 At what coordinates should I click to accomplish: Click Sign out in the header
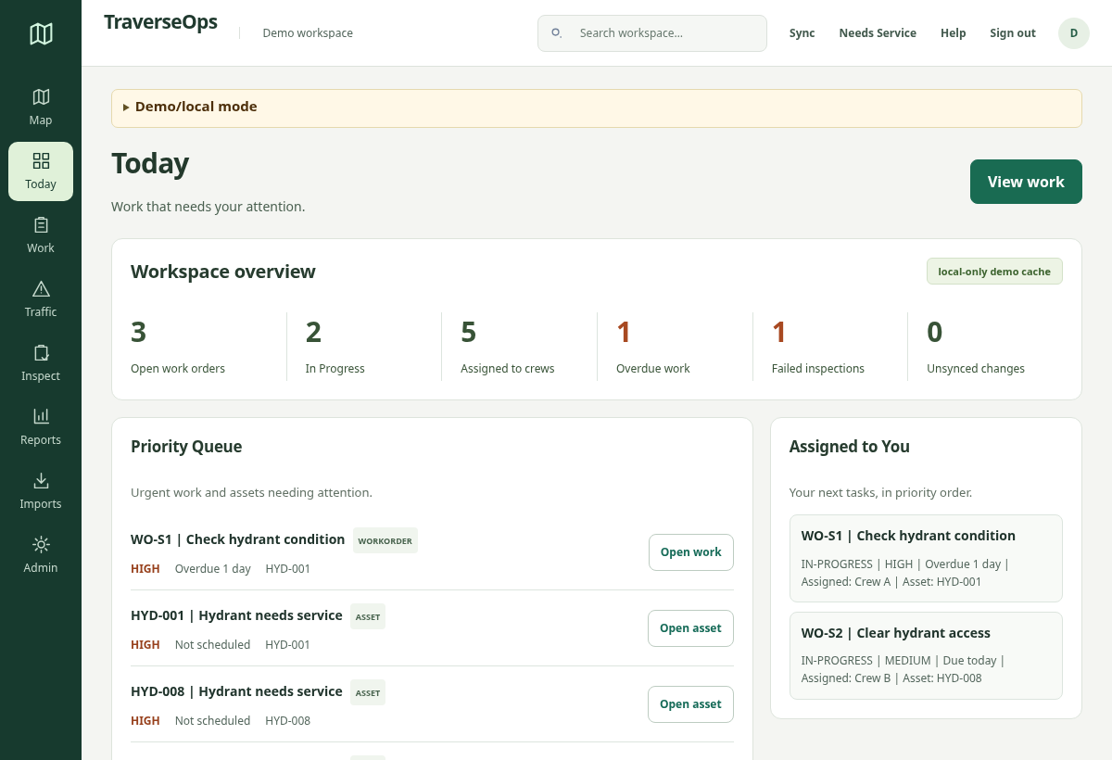1013,33
